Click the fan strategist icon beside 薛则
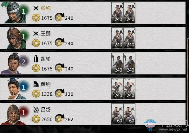189x133 pixels. [36, 84]
